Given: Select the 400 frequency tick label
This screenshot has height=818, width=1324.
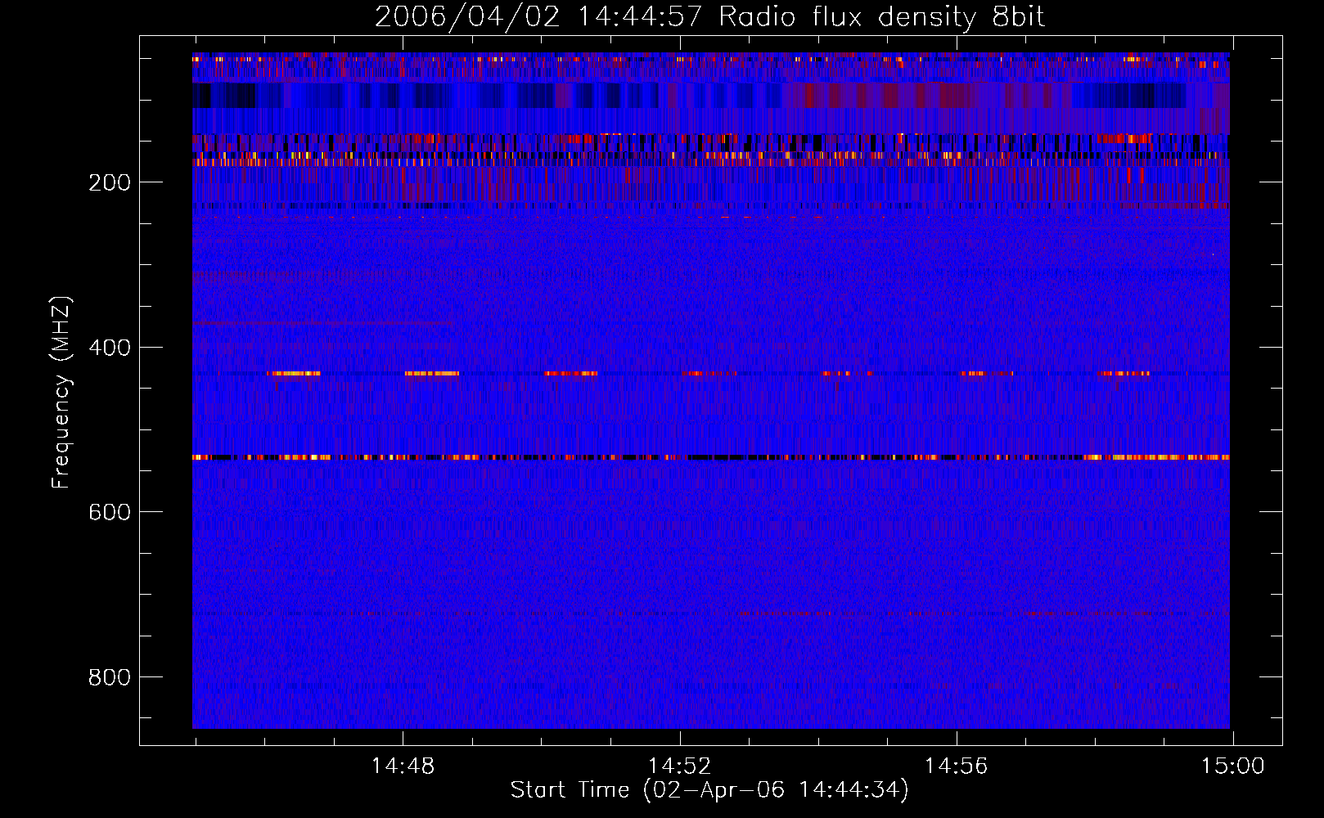Looking at the screenshot, I should [110, 348].
